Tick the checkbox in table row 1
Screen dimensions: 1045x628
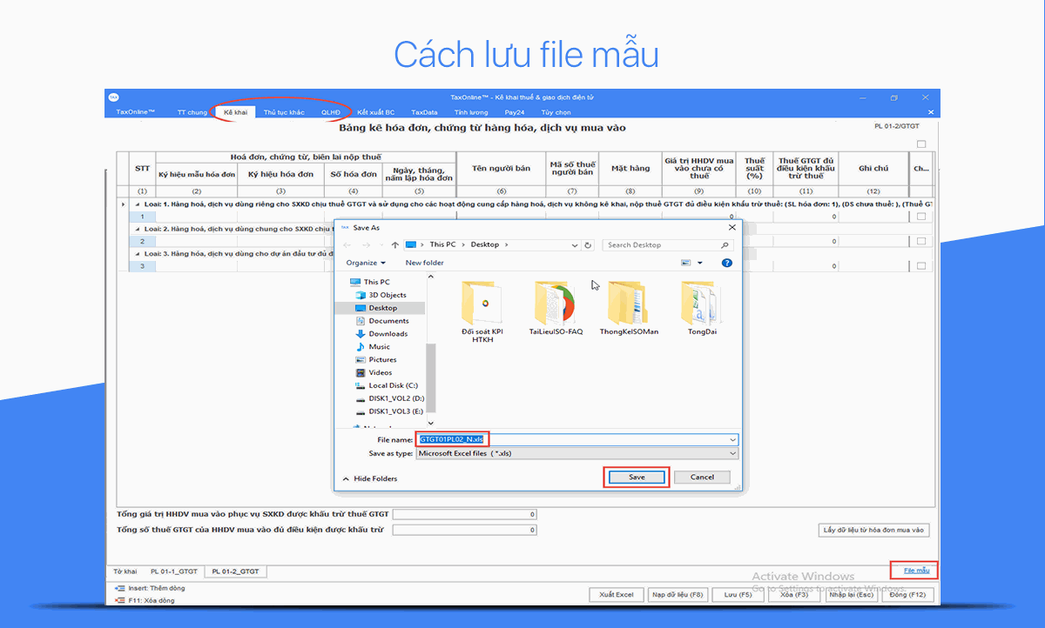[921, 217]
